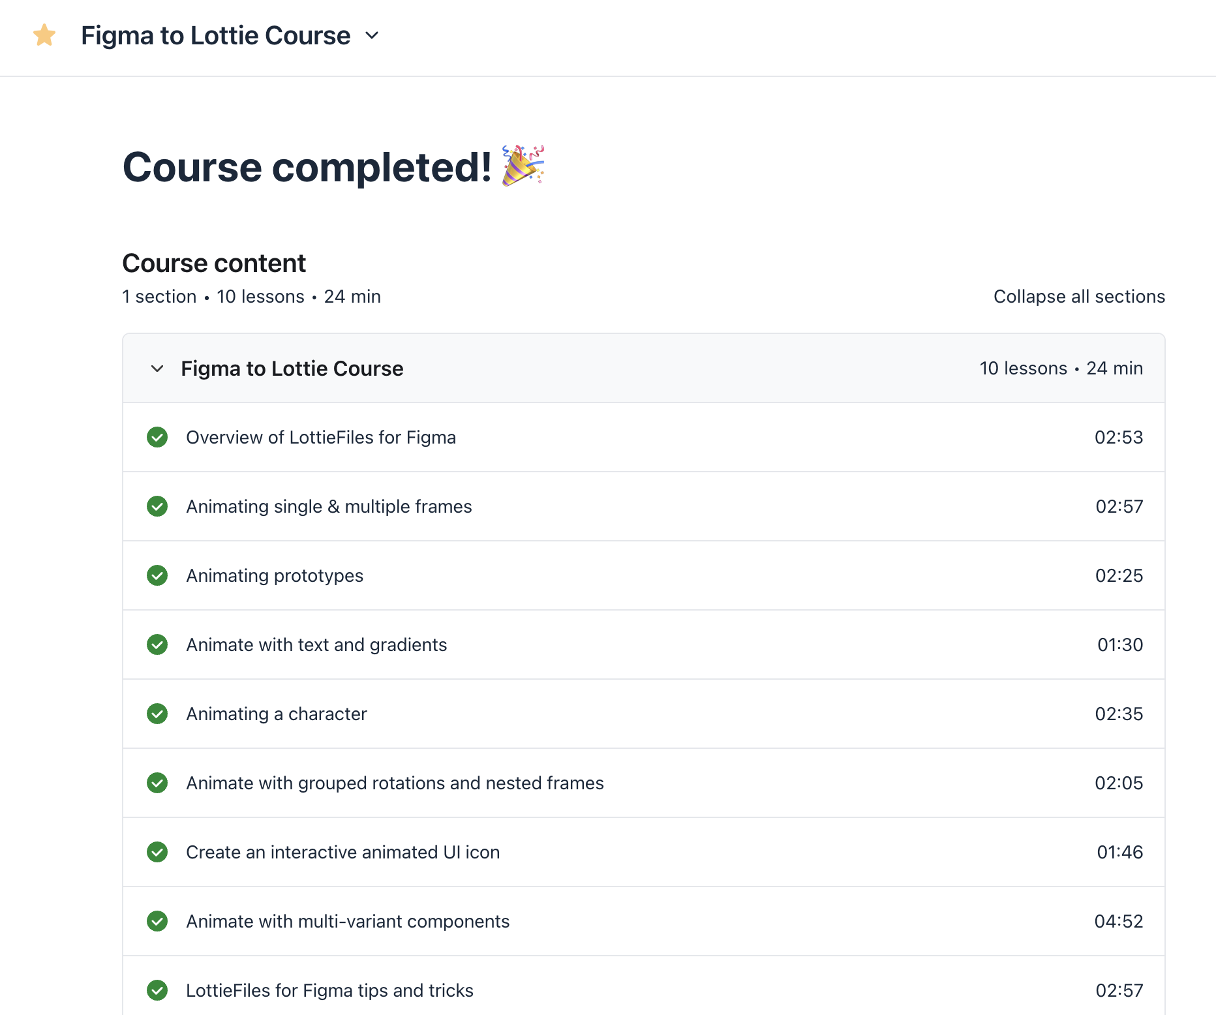Click the section summary '10 lessons • 24 min' in header
Viewport: 1216px width, 1015px height.
[x=1061, y=369]
